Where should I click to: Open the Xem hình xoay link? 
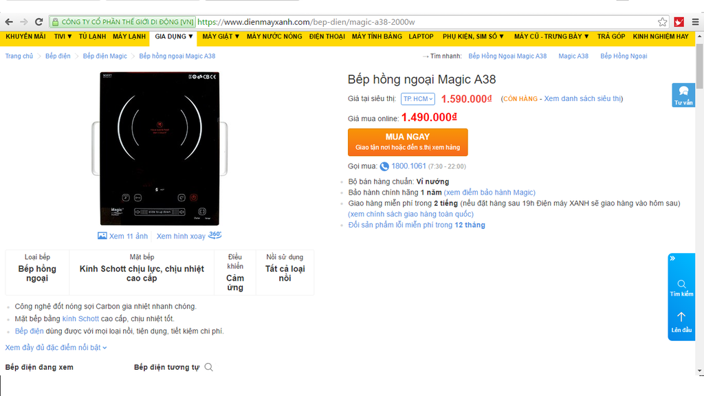tap(181, 236)
